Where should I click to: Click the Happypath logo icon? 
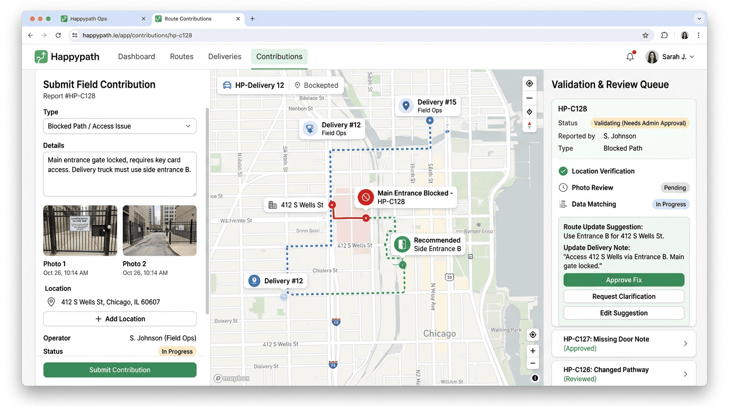(x=41, y=57)
